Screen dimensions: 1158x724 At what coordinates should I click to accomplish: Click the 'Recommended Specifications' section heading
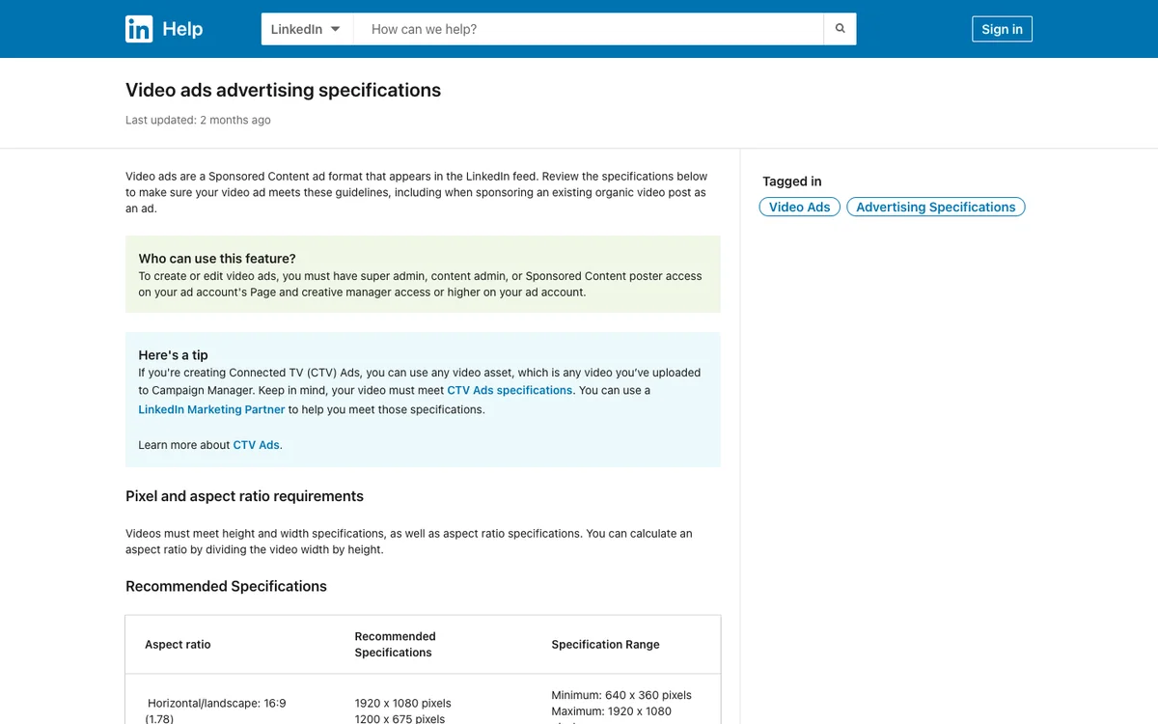(x=226, y=586)
